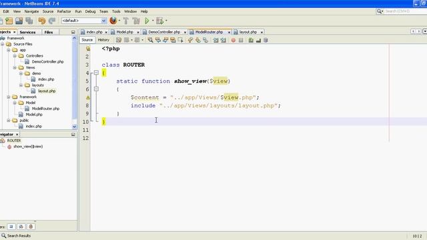Collapse the app folder node
The height and width of the screenshot is (240, 427).
click(9, 50)
